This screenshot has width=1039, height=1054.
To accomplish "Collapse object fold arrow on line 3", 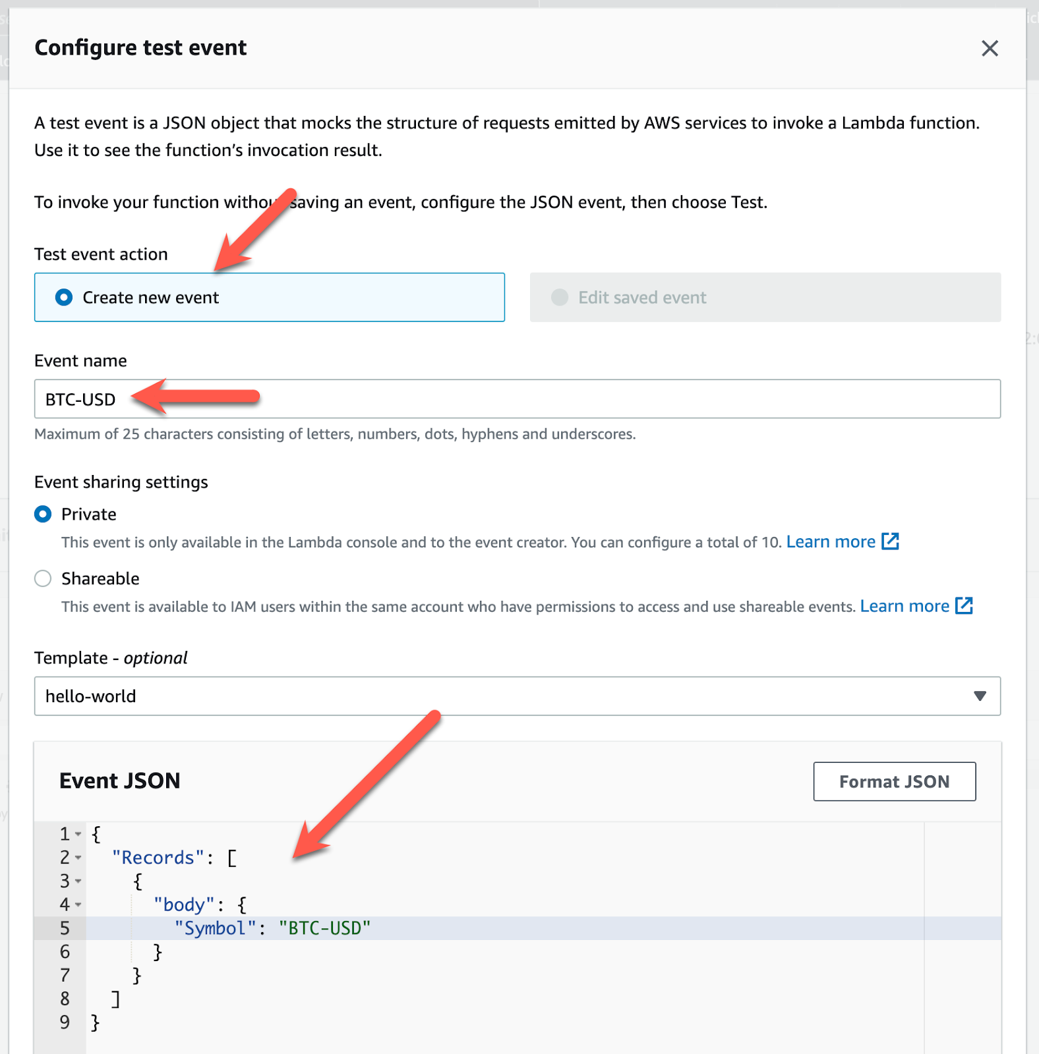I will pos(78,881).
